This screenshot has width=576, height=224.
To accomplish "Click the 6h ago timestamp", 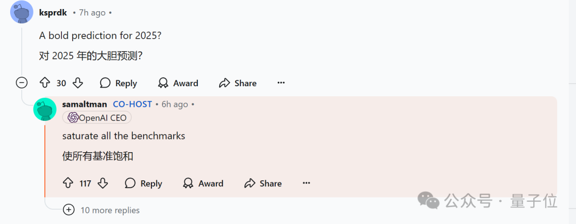I will pyautogui.click(x=174, y=104).
